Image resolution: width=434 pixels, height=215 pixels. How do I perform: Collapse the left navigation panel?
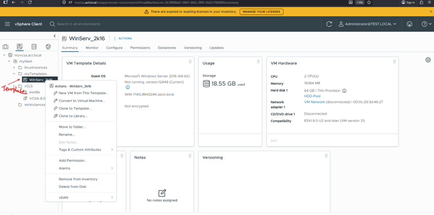54,36
